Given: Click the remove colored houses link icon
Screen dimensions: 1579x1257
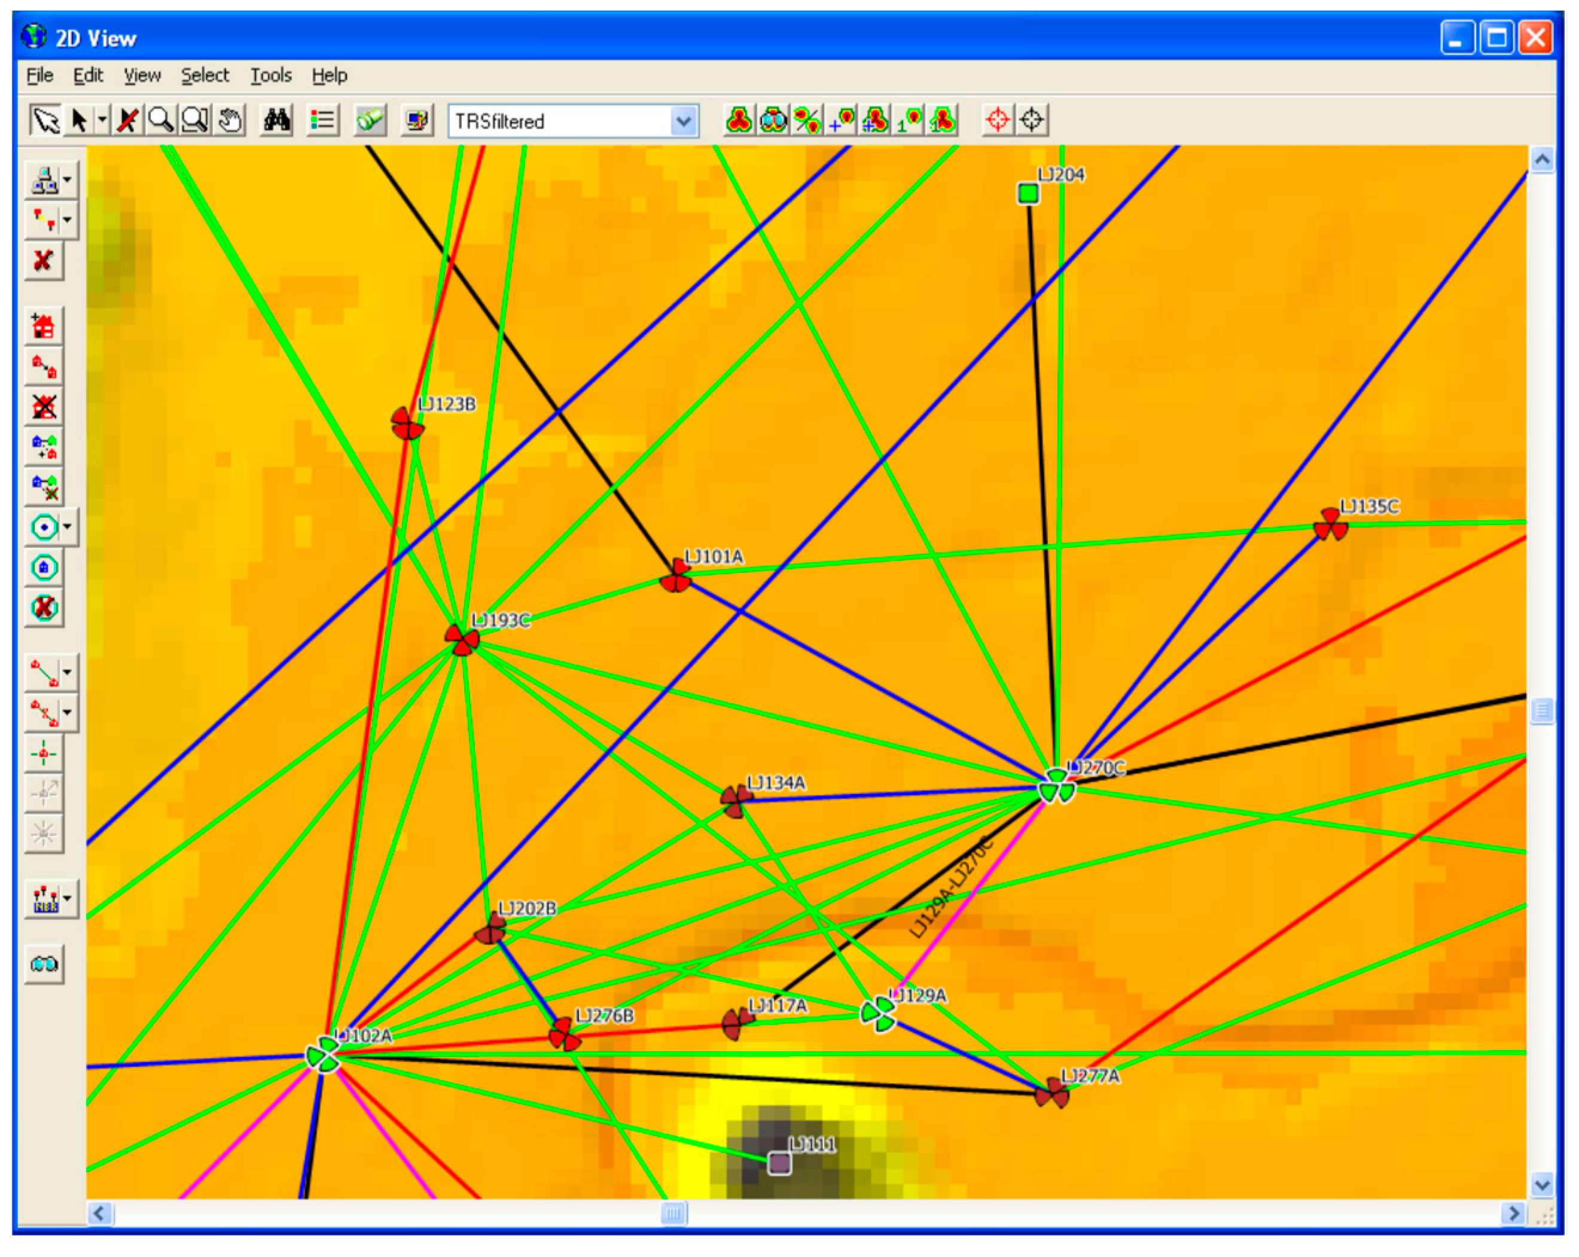Looking at the screenshot, I should tap(44, 487).
